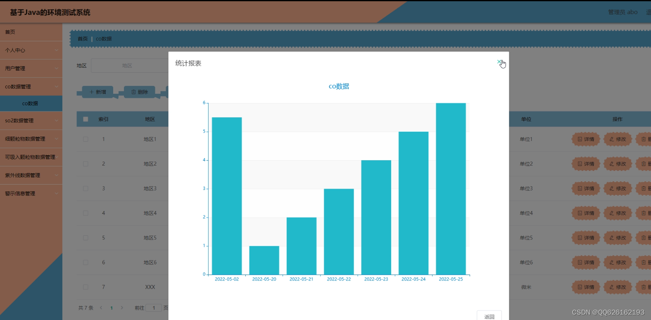
Task: Click 修改 for the 单位6 row
Action: point(618,262)
